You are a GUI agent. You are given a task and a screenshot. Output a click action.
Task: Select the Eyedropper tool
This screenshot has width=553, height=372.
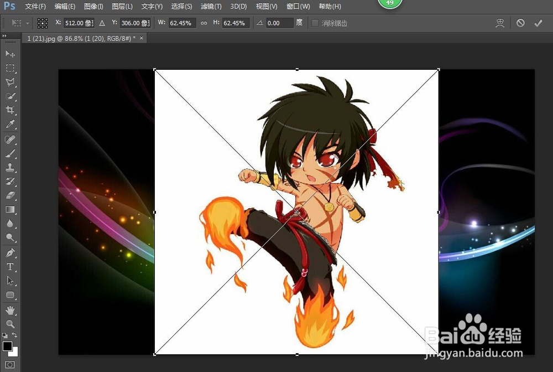pyautogui.click(x=10, y=124)
